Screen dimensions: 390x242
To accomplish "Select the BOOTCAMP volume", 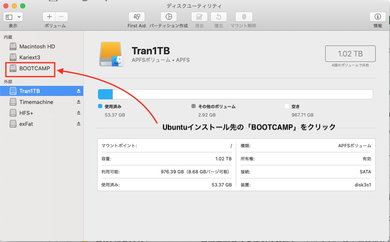I will pos(42,69).
